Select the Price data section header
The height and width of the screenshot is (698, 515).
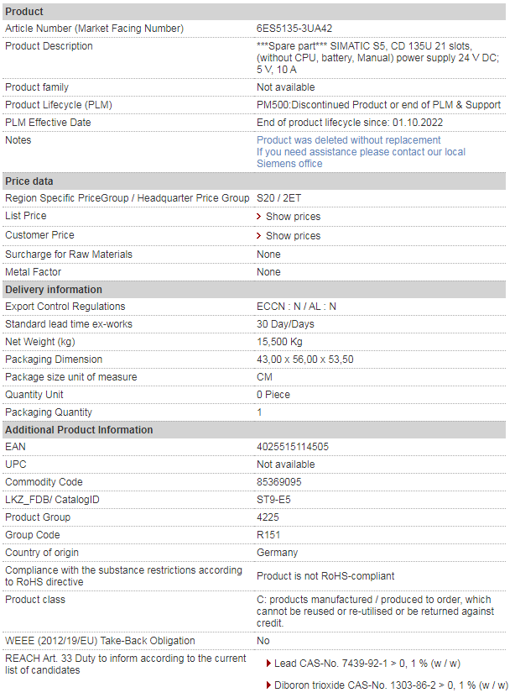click(x=254, y=181)
